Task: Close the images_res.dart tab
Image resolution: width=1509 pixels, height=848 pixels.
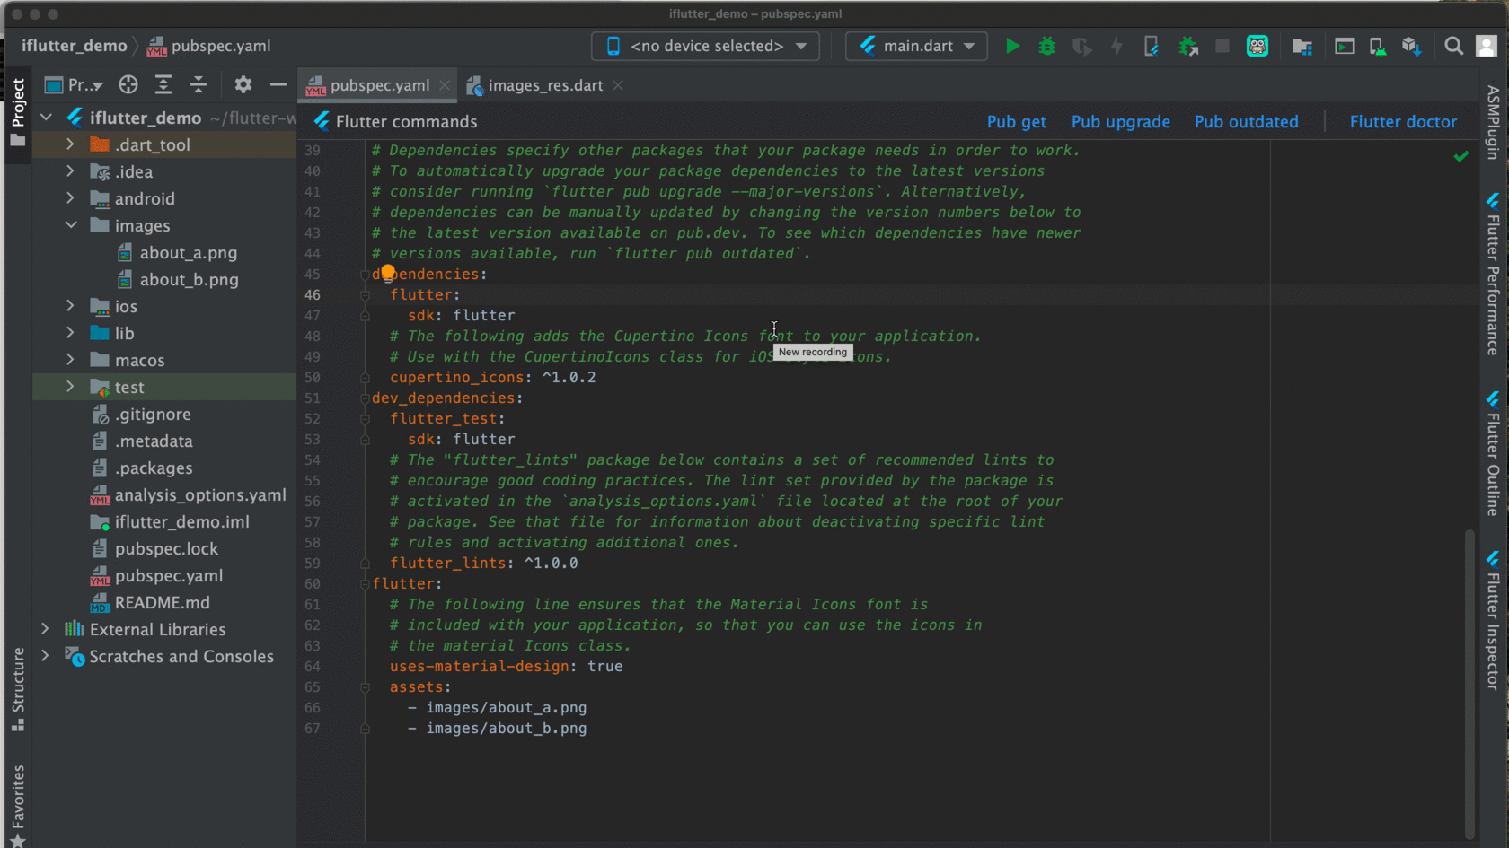Action: tap(618, 85)
